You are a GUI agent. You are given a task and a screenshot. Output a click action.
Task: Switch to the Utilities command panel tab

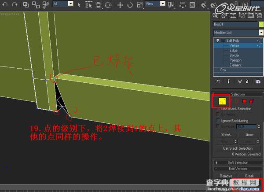[260, 15]
